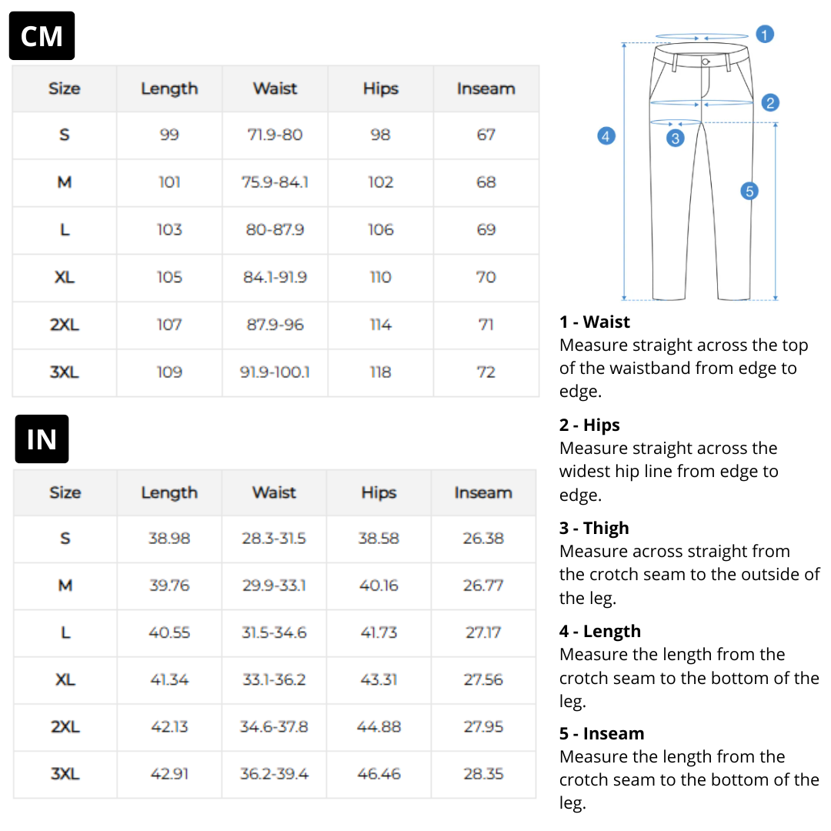
Task: Click the blue number 3 thigh marker
Action: tap(675, 138)
